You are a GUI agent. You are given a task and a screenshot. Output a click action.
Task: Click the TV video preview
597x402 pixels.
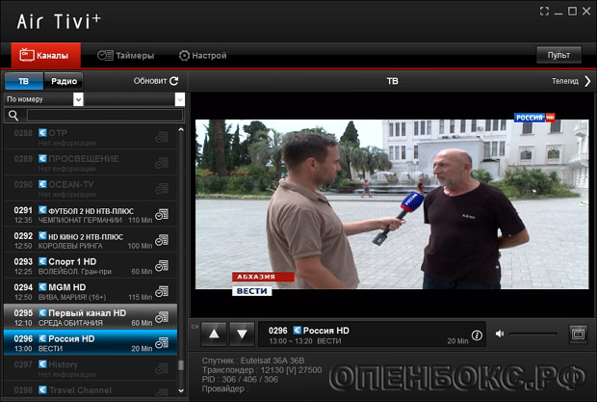click(x=392, y=204)
